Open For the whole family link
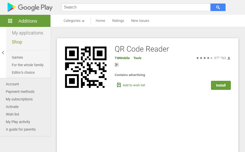Screen dimensions: 245x152 [x=28, y=65]
